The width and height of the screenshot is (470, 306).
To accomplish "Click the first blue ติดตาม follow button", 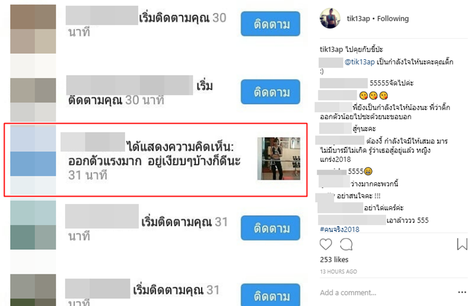I will coord(270,24).
